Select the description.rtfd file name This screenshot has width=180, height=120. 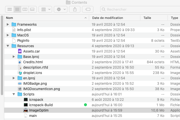[x=36, y=67]
